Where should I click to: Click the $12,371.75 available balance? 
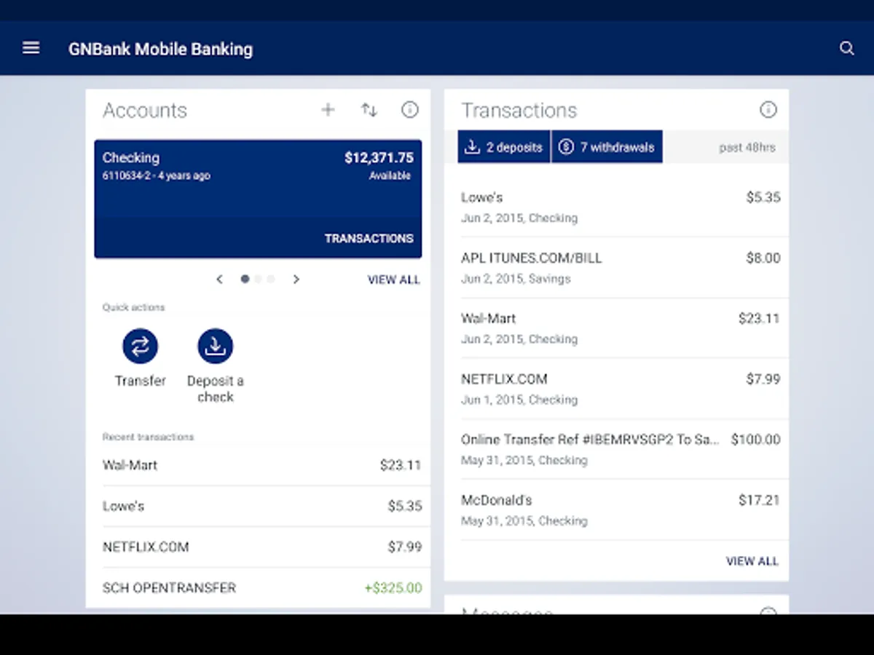coord(379,158)
